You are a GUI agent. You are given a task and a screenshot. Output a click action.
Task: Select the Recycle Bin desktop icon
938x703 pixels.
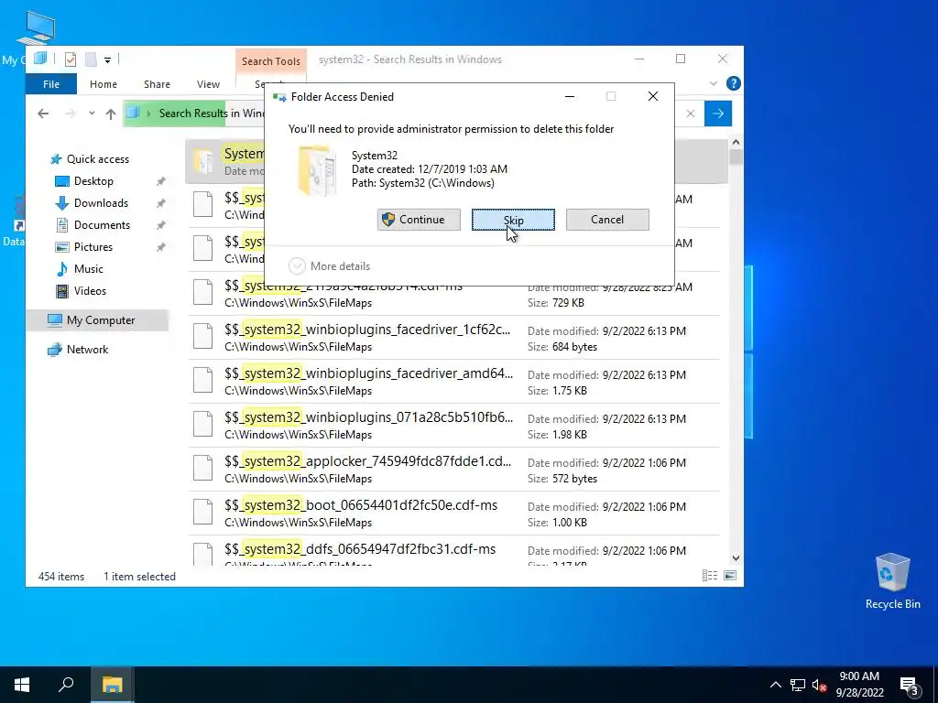pyautogui.click(x=892, y=581)
